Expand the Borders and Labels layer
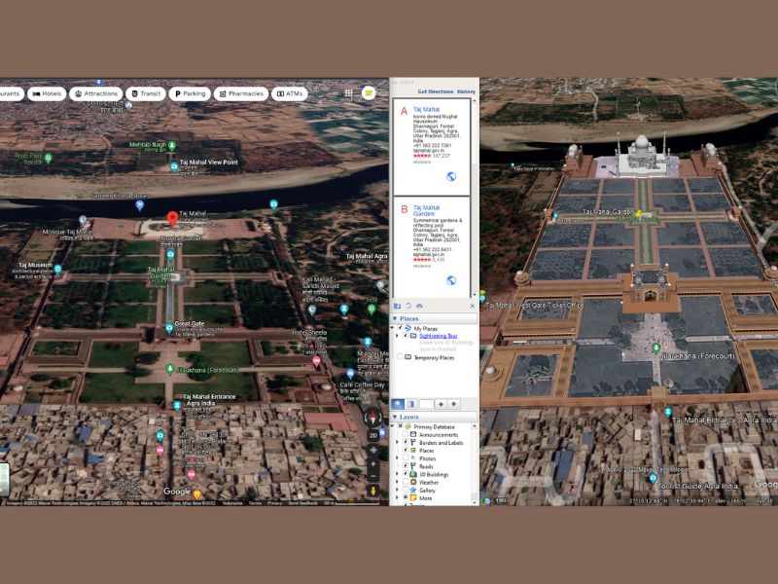The width and height of the screenshot is (778, 584). click(x=397, y=443)
